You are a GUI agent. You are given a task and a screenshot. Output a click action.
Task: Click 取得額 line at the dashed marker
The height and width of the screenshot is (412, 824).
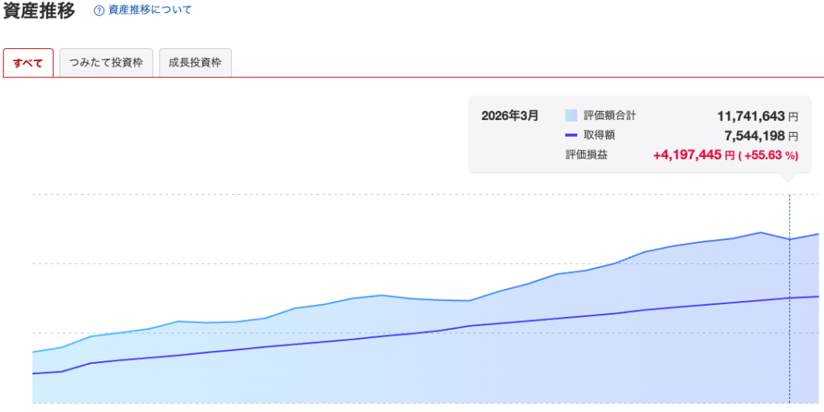click(789, 298)
